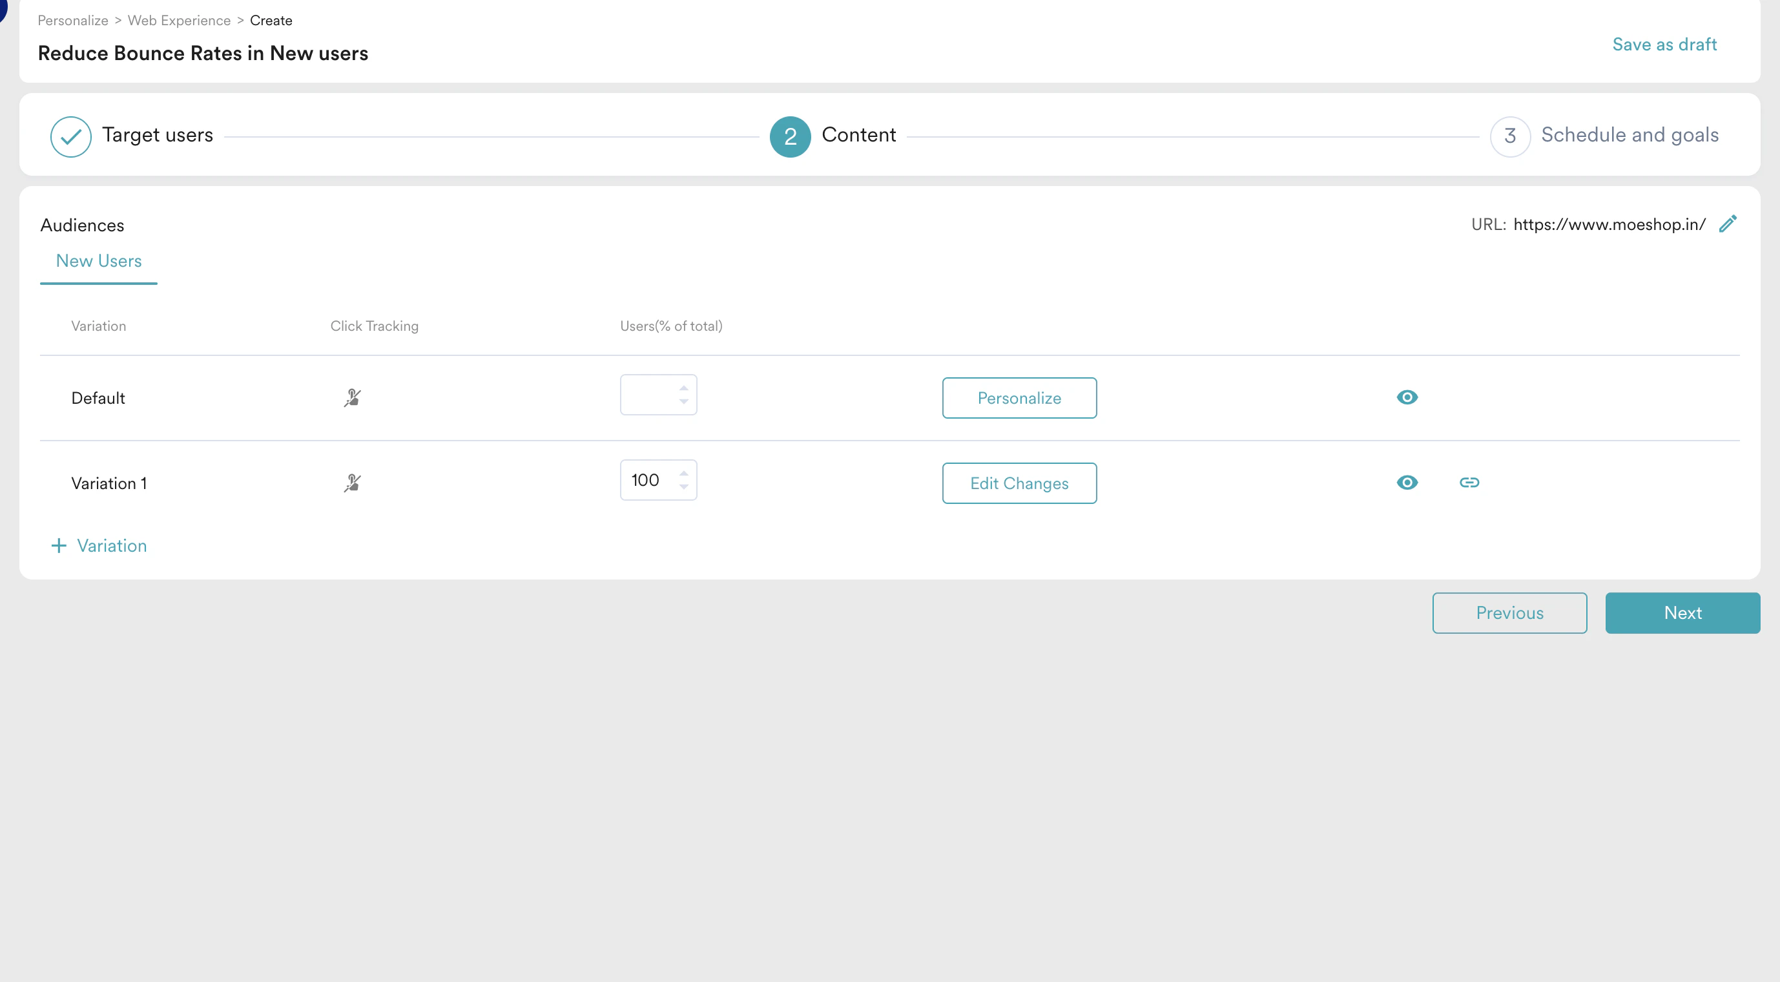Screen dimensions: 1780x982
Task: Toggle click tracking for Default variation
Action: (x=353, y=398)
